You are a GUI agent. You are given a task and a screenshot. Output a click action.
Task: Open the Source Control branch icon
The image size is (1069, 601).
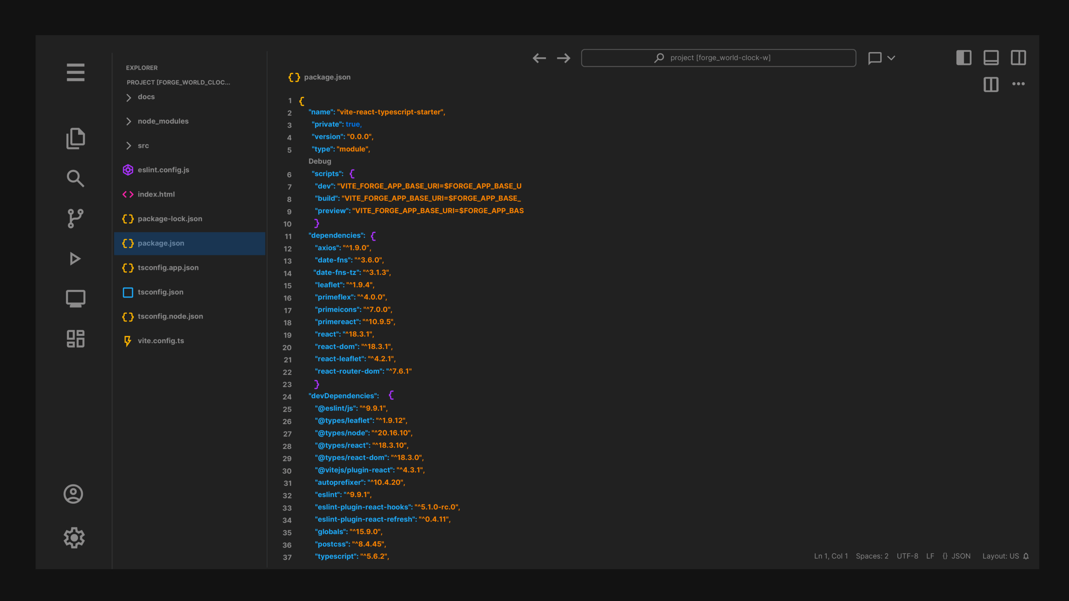click(x=76, y=218)
